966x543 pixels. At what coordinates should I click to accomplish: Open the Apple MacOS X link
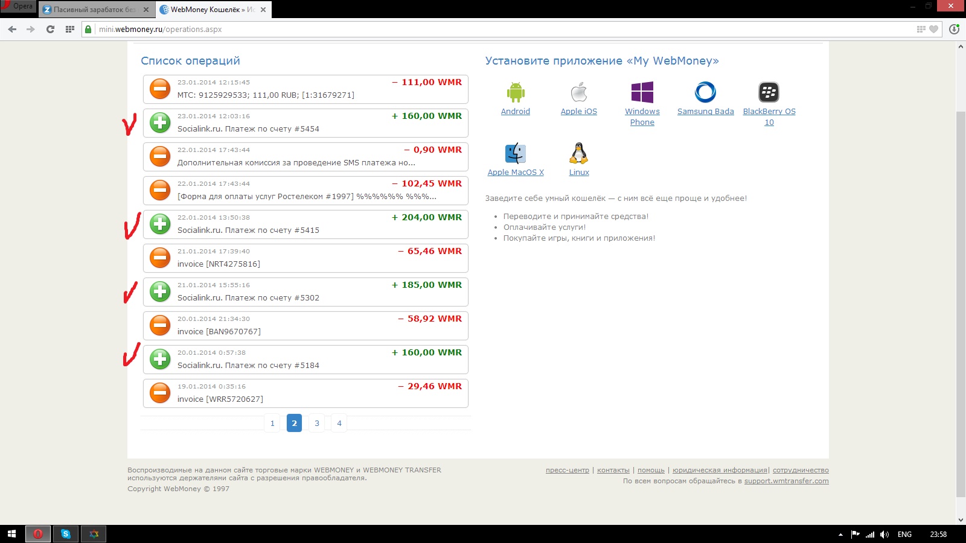coord(516,173)
